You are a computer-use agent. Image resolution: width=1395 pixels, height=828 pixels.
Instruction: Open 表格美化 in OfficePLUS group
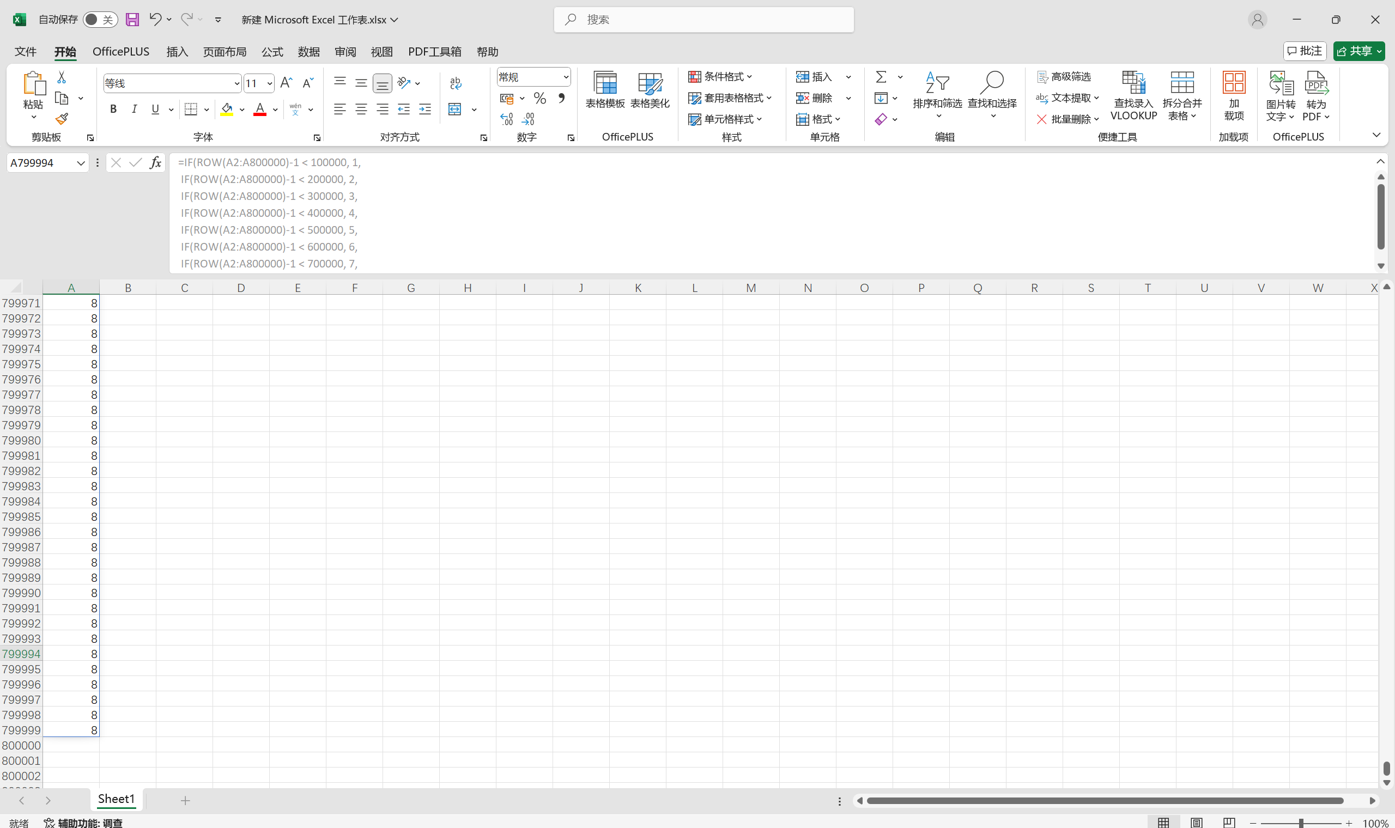tap(649, 90)
